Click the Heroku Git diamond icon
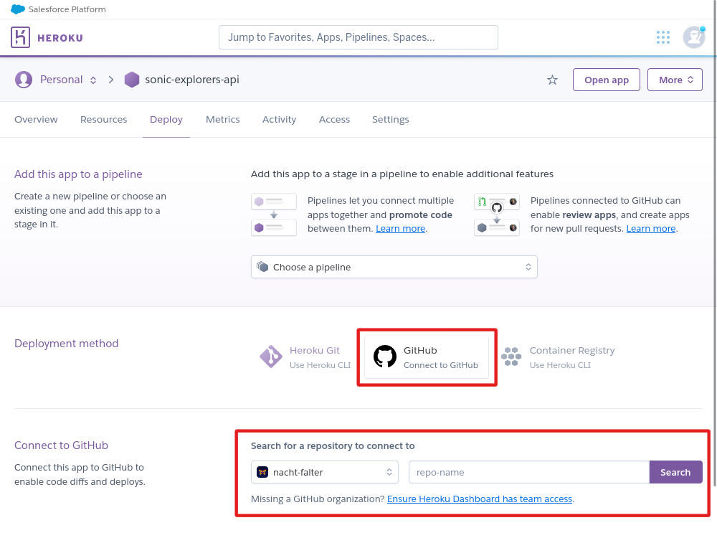This screenshot has width=717, height=538. pos(271,357)
